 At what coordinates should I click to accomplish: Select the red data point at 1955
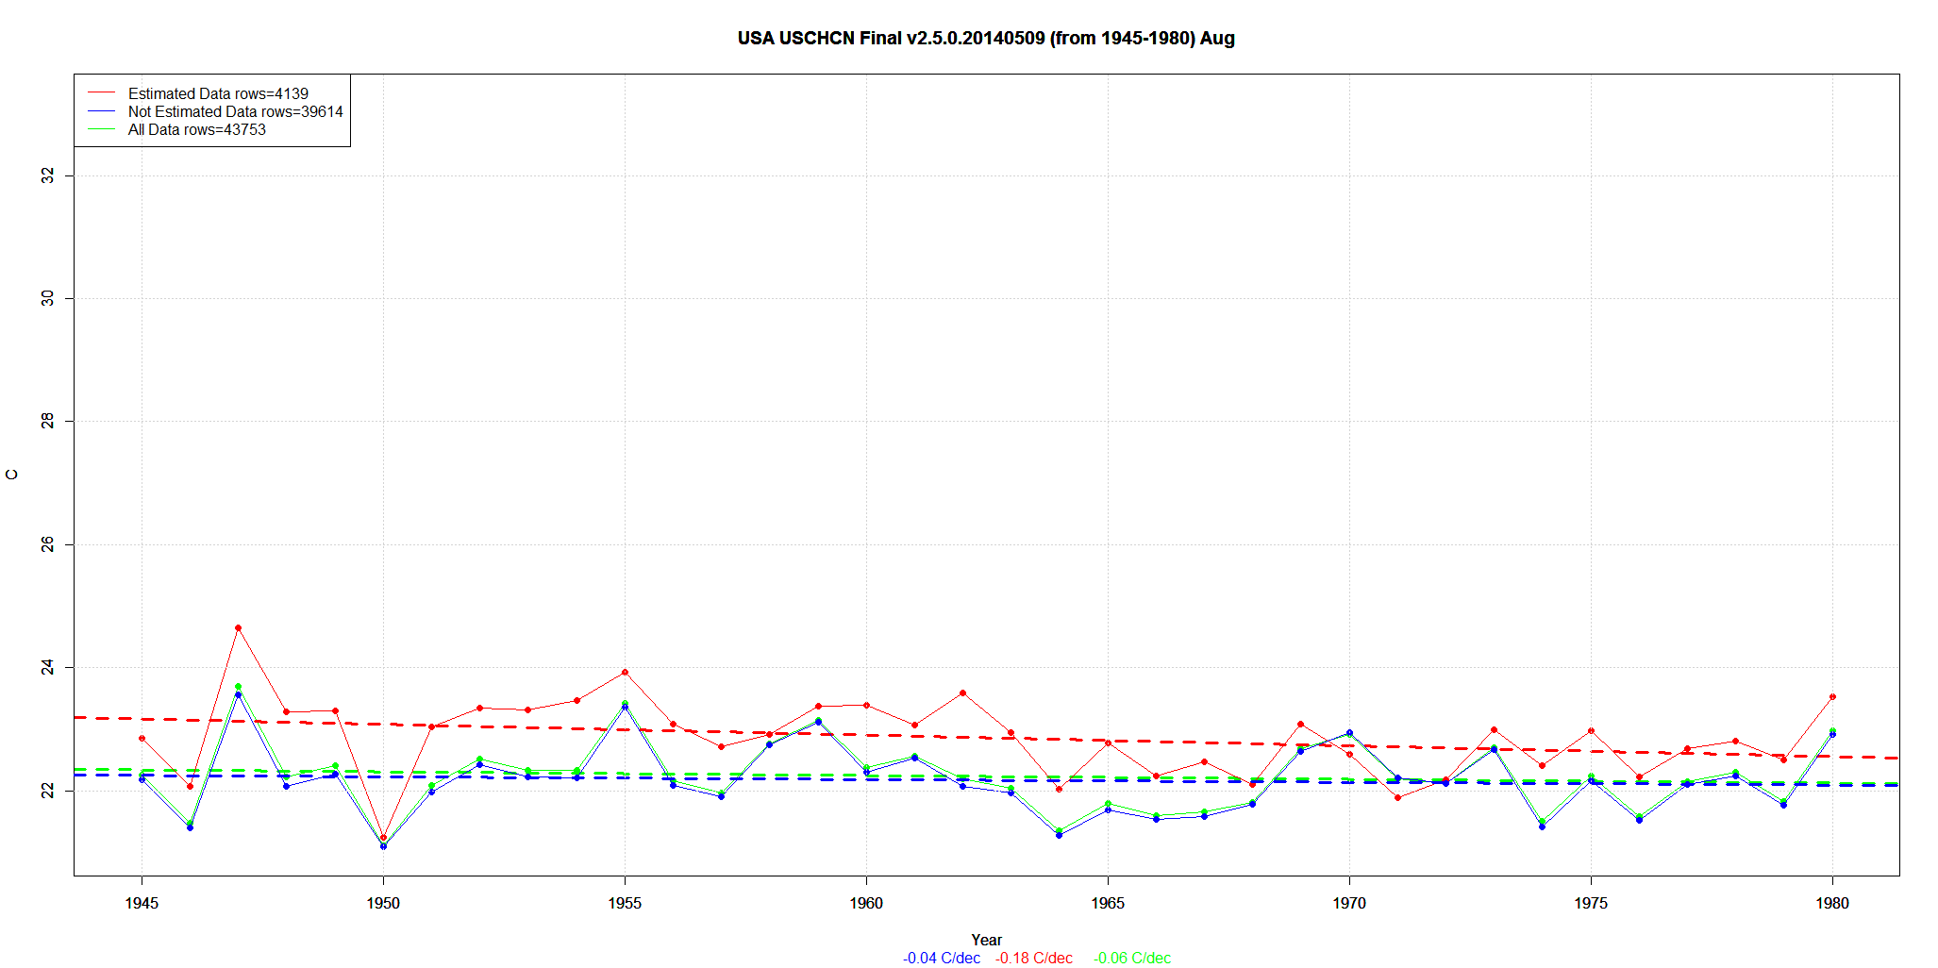[625, 672]
